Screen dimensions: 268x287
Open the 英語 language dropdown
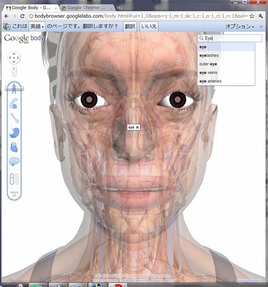(x=37, y=26)
